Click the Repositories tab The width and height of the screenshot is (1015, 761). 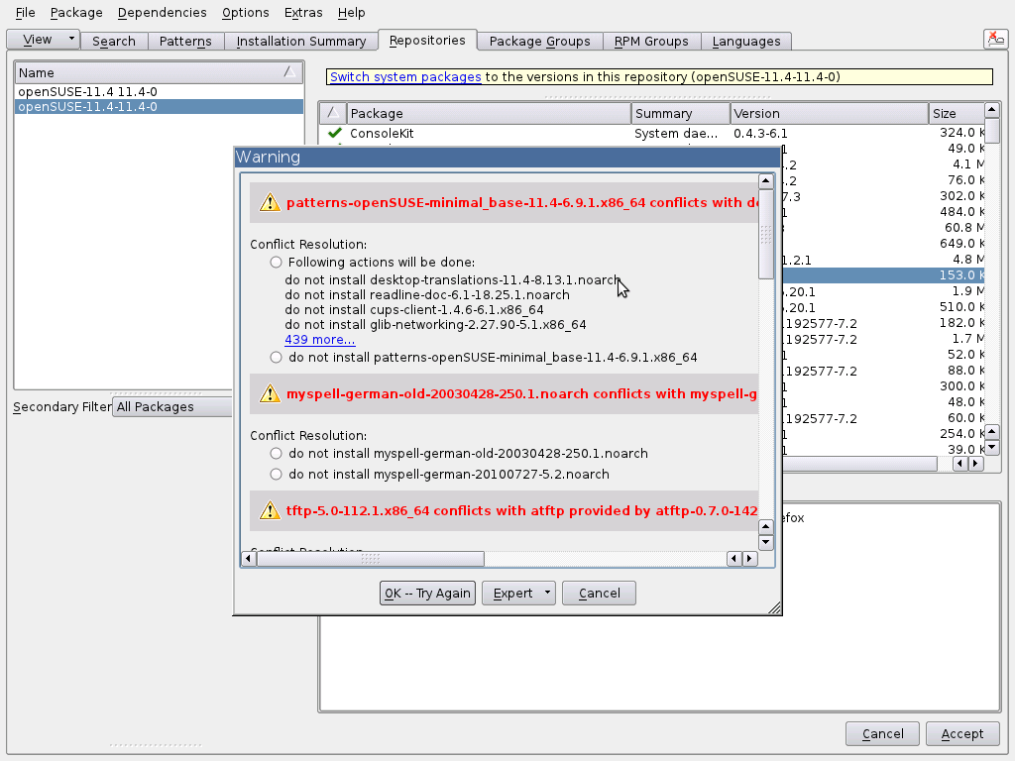pos(427,40)
